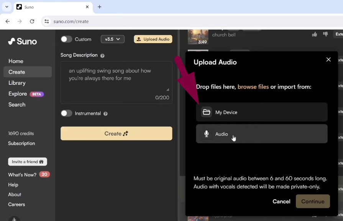Show help for Instrumental option

105,114
